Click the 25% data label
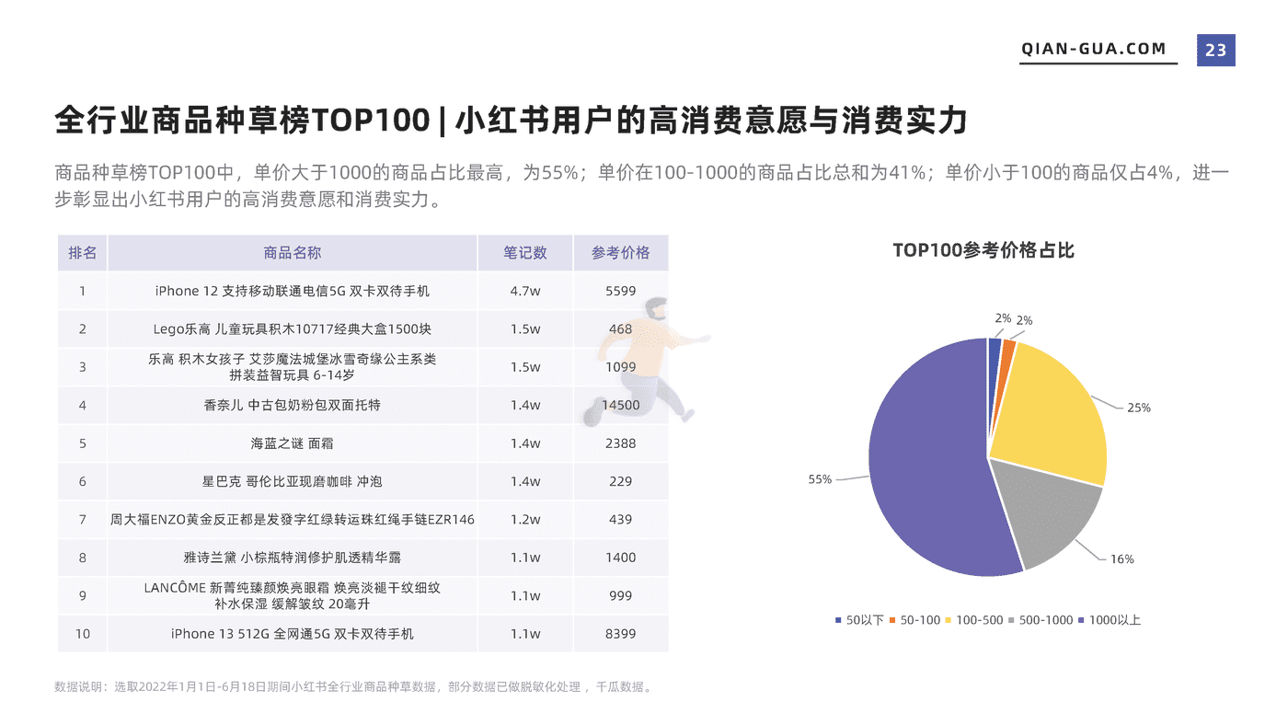Image resolution: width=1288 pixels, height=725 pixels. click(1139, 408)
